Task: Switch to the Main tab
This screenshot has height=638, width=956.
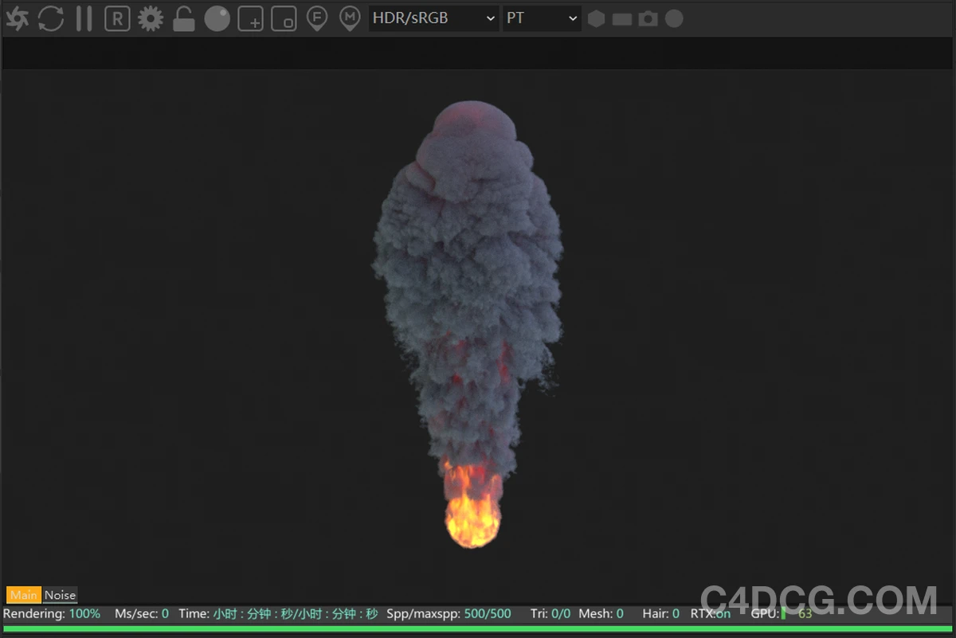Action: point(23,595)
